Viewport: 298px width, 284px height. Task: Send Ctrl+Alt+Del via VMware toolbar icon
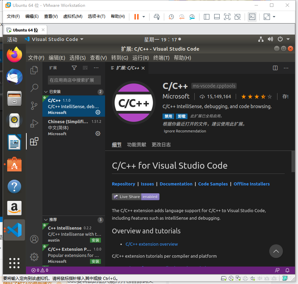157,17
